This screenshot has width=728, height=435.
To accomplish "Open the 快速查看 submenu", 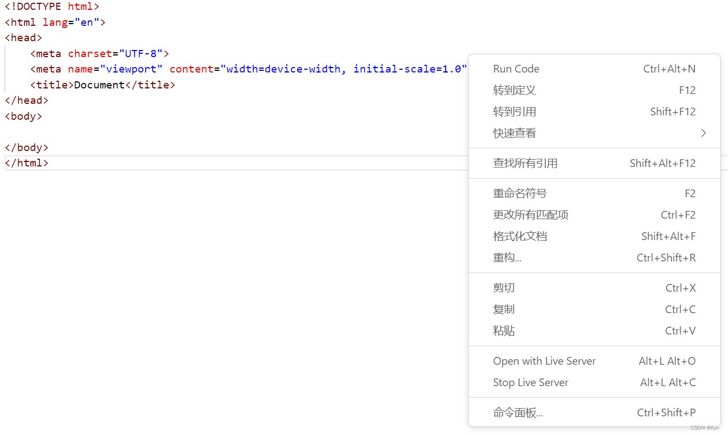I will click(x=594, y=133).
